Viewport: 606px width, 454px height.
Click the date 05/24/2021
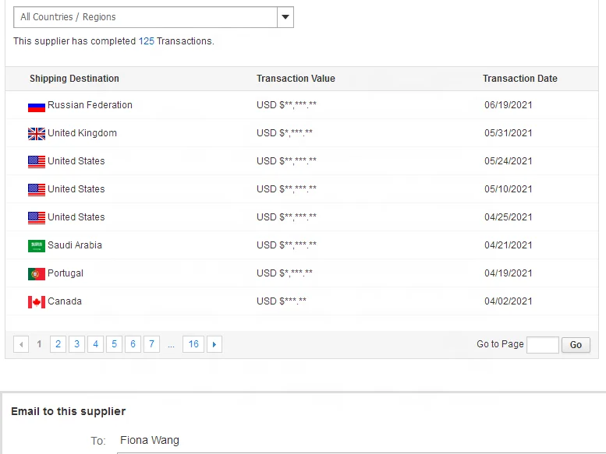tap(509, 161)
